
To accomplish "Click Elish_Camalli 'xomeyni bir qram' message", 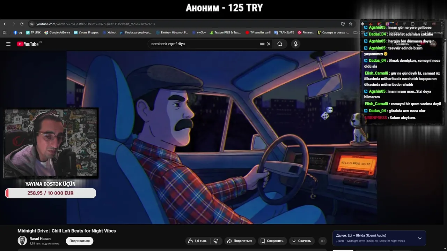I will pyautogui.click(x=403, y=104).
